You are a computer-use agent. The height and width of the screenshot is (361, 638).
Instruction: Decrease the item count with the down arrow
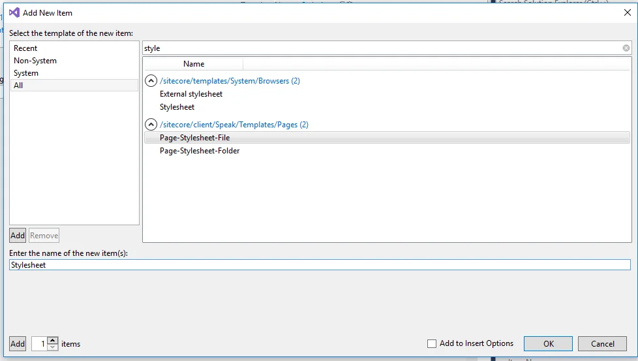click(52, 347)
